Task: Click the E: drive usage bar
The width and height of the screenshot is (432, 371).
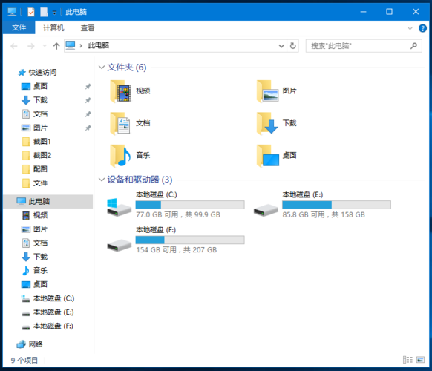Action: coord(336,205)
